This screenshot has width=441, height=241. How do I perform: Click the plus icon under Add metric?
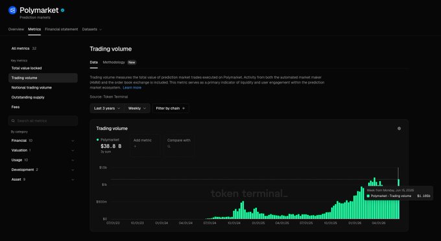pyautogui.click(x=135, y=146)
